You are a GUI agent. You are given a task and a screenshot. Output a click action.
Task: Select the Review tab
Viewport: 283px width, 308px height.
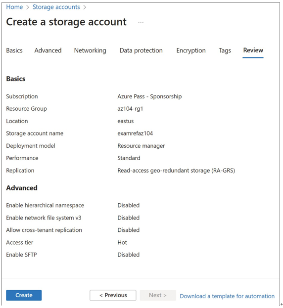click(x=253, y=50)
